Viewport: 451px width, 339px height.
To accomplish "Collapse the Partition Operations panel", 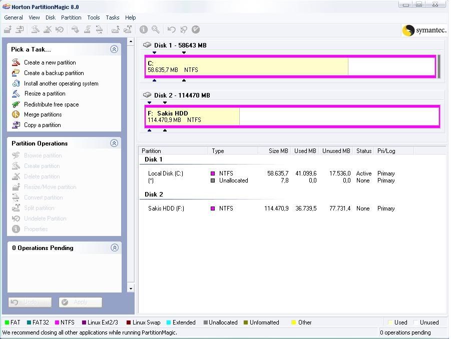I will (x=114, y=143).
